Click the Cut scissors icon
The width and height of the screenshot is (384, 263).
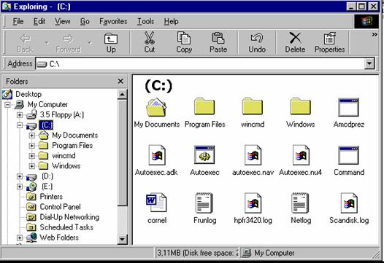(149, 39)
